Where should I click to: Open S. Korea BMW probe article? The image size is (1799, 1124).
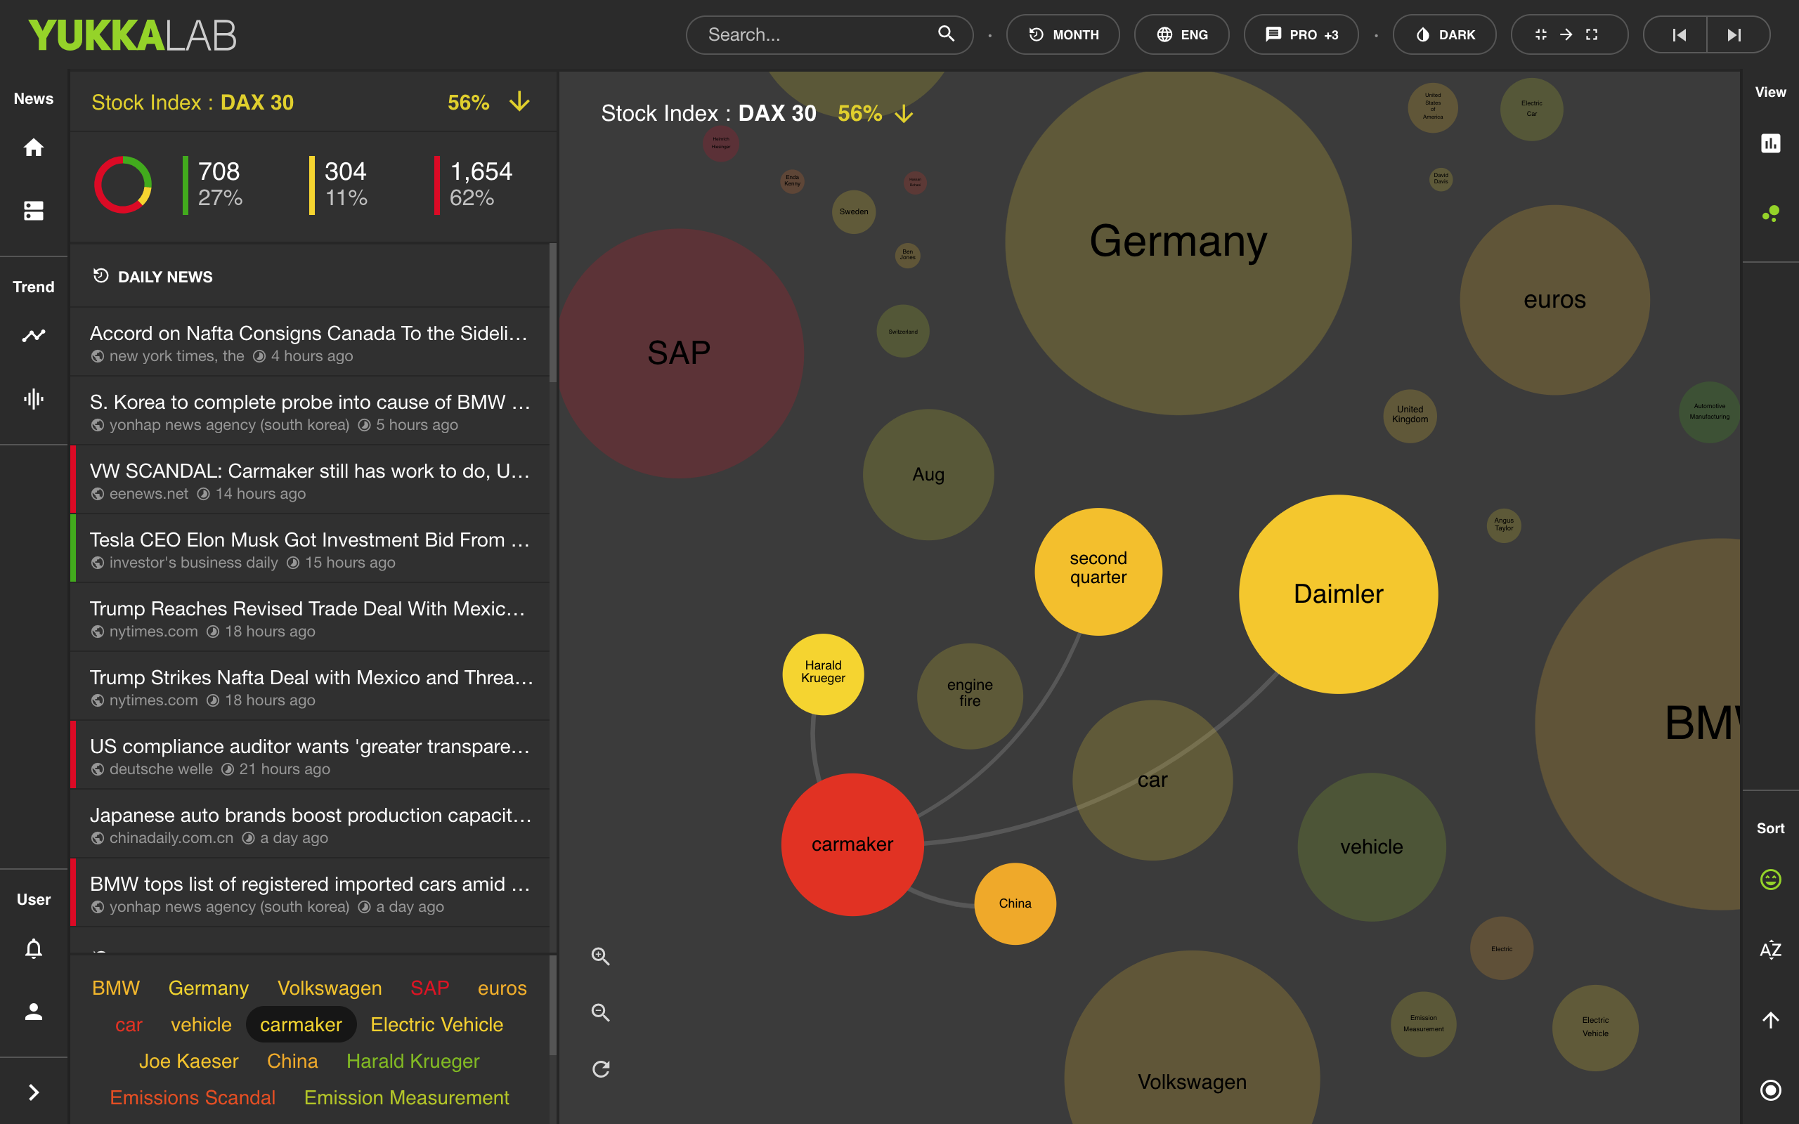click(309, 411)
